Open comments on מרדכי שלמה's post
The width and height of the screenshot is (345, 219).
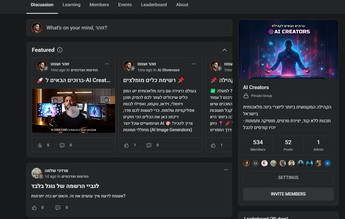coord(58,208)
